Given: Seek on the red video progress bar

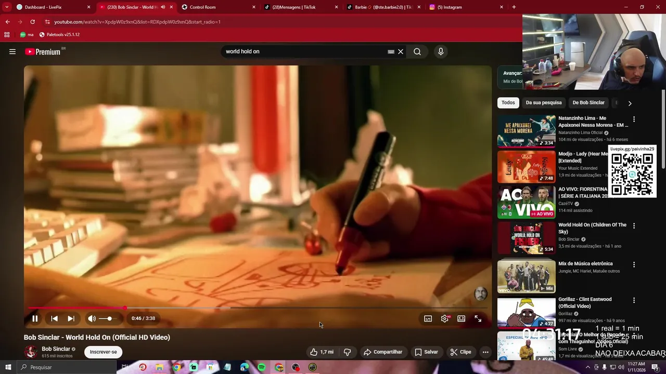Looking at the screenshot, I should point(258,308).
